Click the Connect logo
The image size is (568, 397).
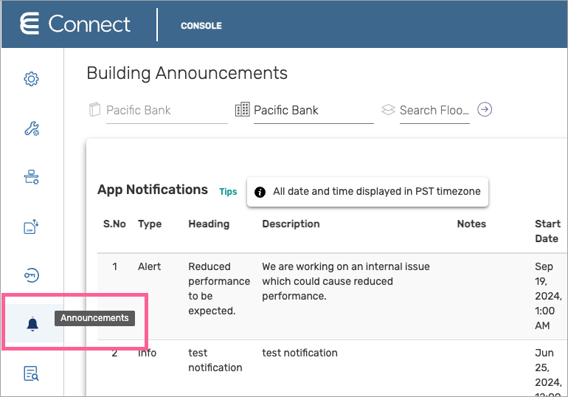pos(75,24)
